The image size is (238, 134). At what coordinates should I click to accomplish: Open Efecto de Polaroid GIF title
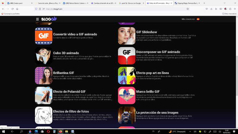tap(69, 92)
